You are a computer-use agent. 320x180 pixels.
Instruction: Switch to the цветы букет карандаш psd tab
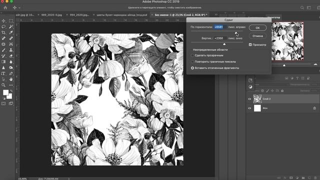(121, 15)
